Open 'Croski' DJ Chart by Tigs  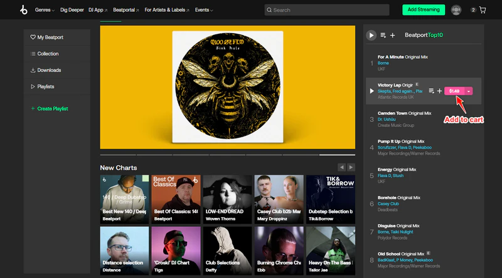click(x=176, y=251)
